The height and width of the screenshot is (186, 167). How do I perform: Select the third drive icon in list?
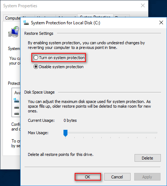coord(17,113)
